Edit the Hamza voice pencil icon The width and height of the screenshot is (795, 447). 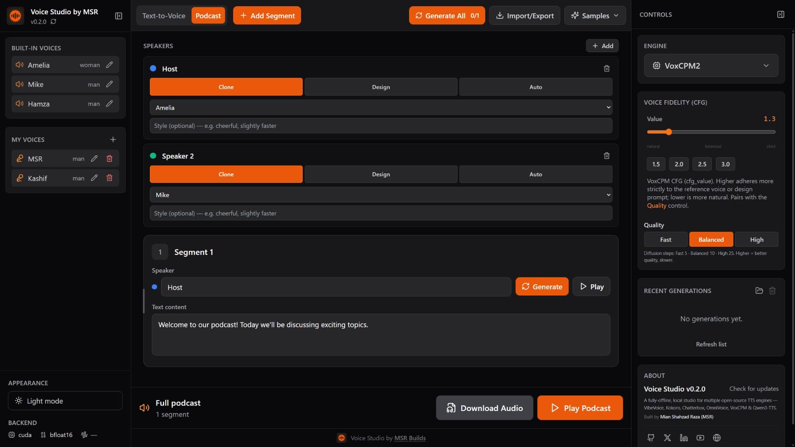tap(109, 103)
